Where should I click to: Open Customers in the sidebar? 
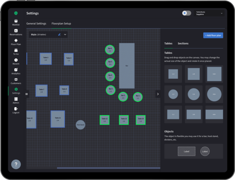click(16, 81)
